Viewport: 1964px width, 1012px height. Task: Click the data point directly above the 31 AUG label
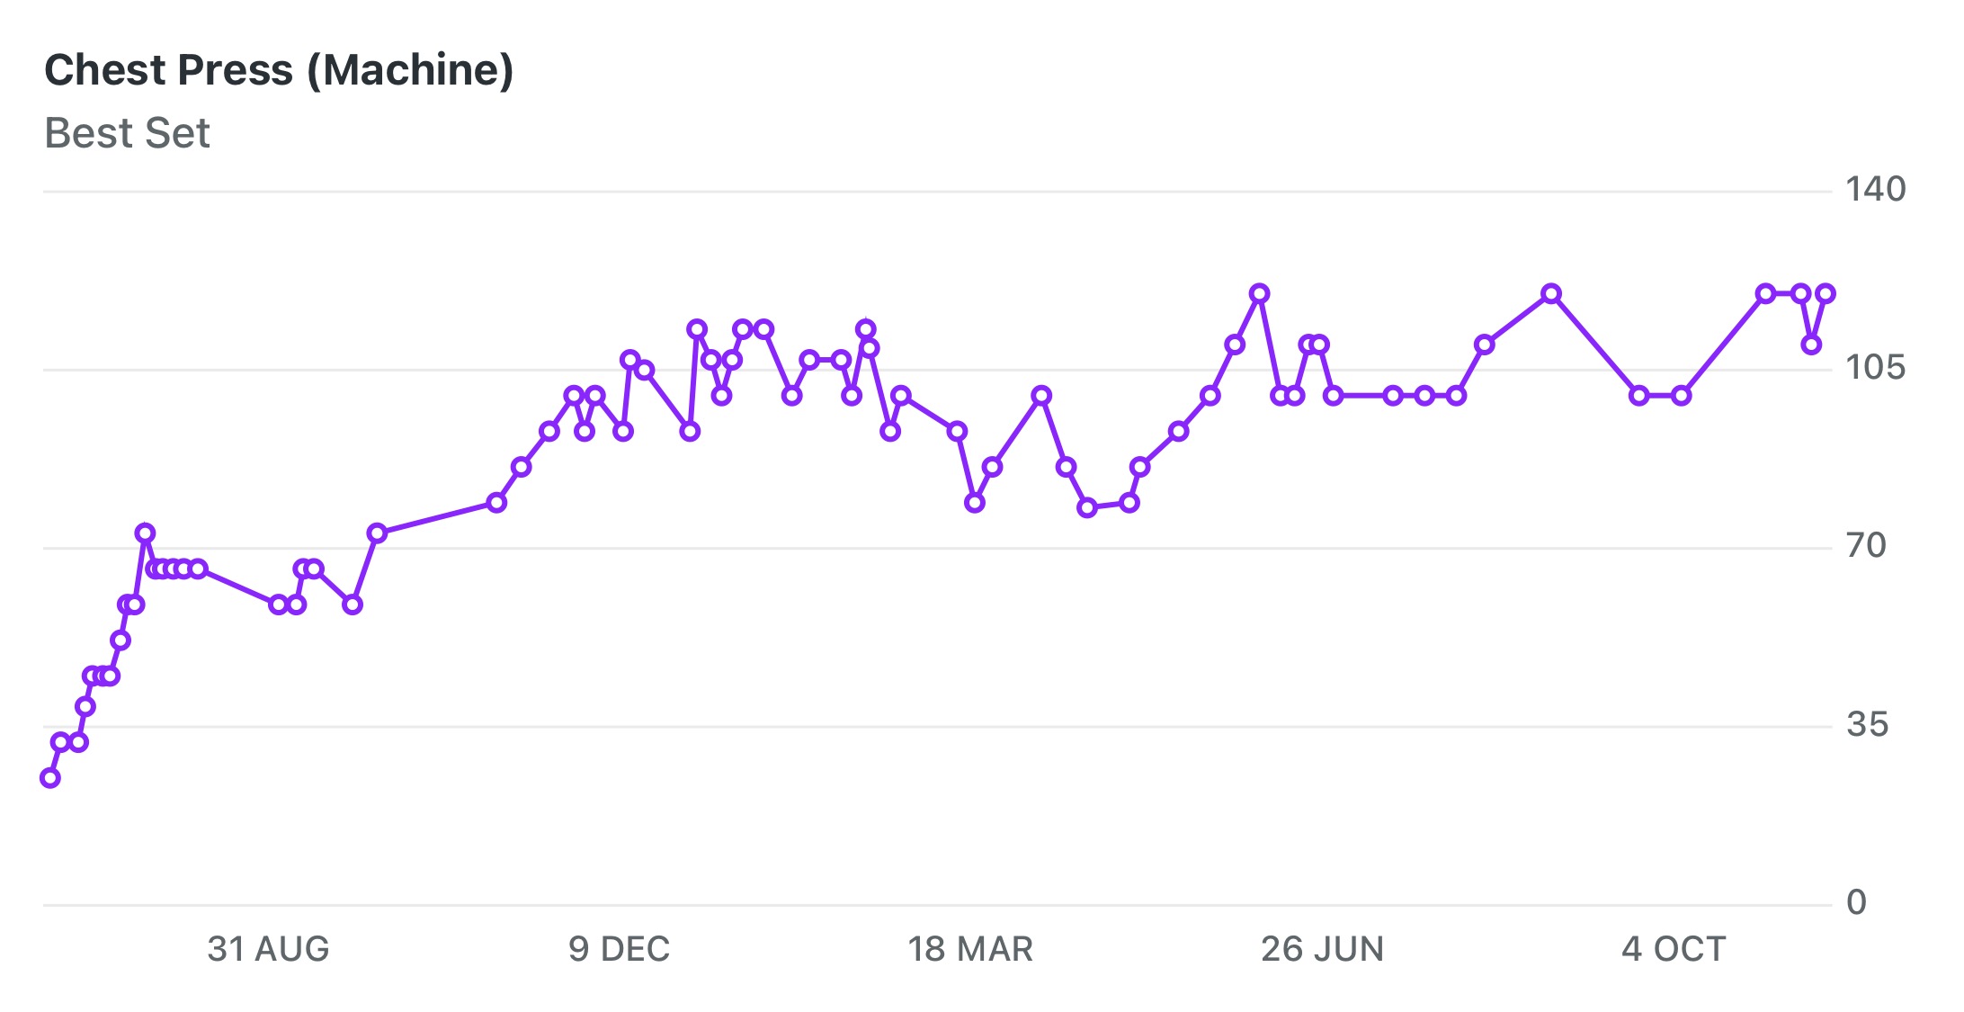coord(278,605)
